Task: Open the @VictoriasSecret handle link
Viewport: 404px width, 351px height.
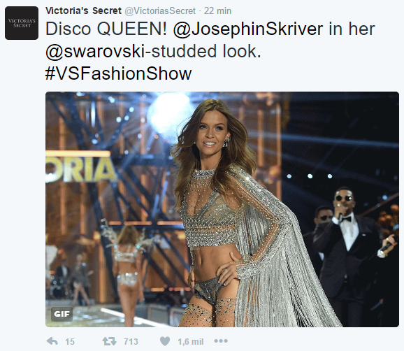Action: tap(160, 10)
